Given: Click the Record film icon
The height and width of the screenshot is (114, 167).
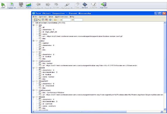Looking at the screenshot, I should [85, 4].
